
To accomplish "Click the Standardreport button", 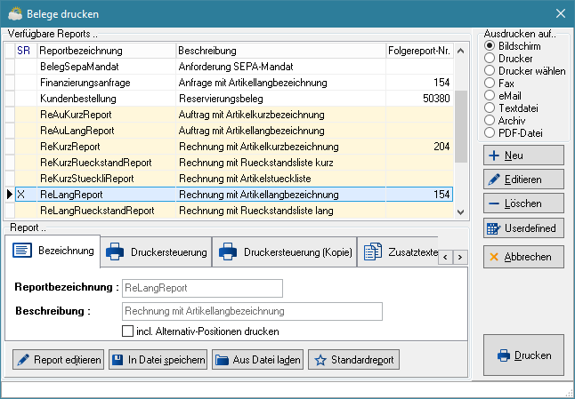I will pyautogui.click(x=354, y=360).
